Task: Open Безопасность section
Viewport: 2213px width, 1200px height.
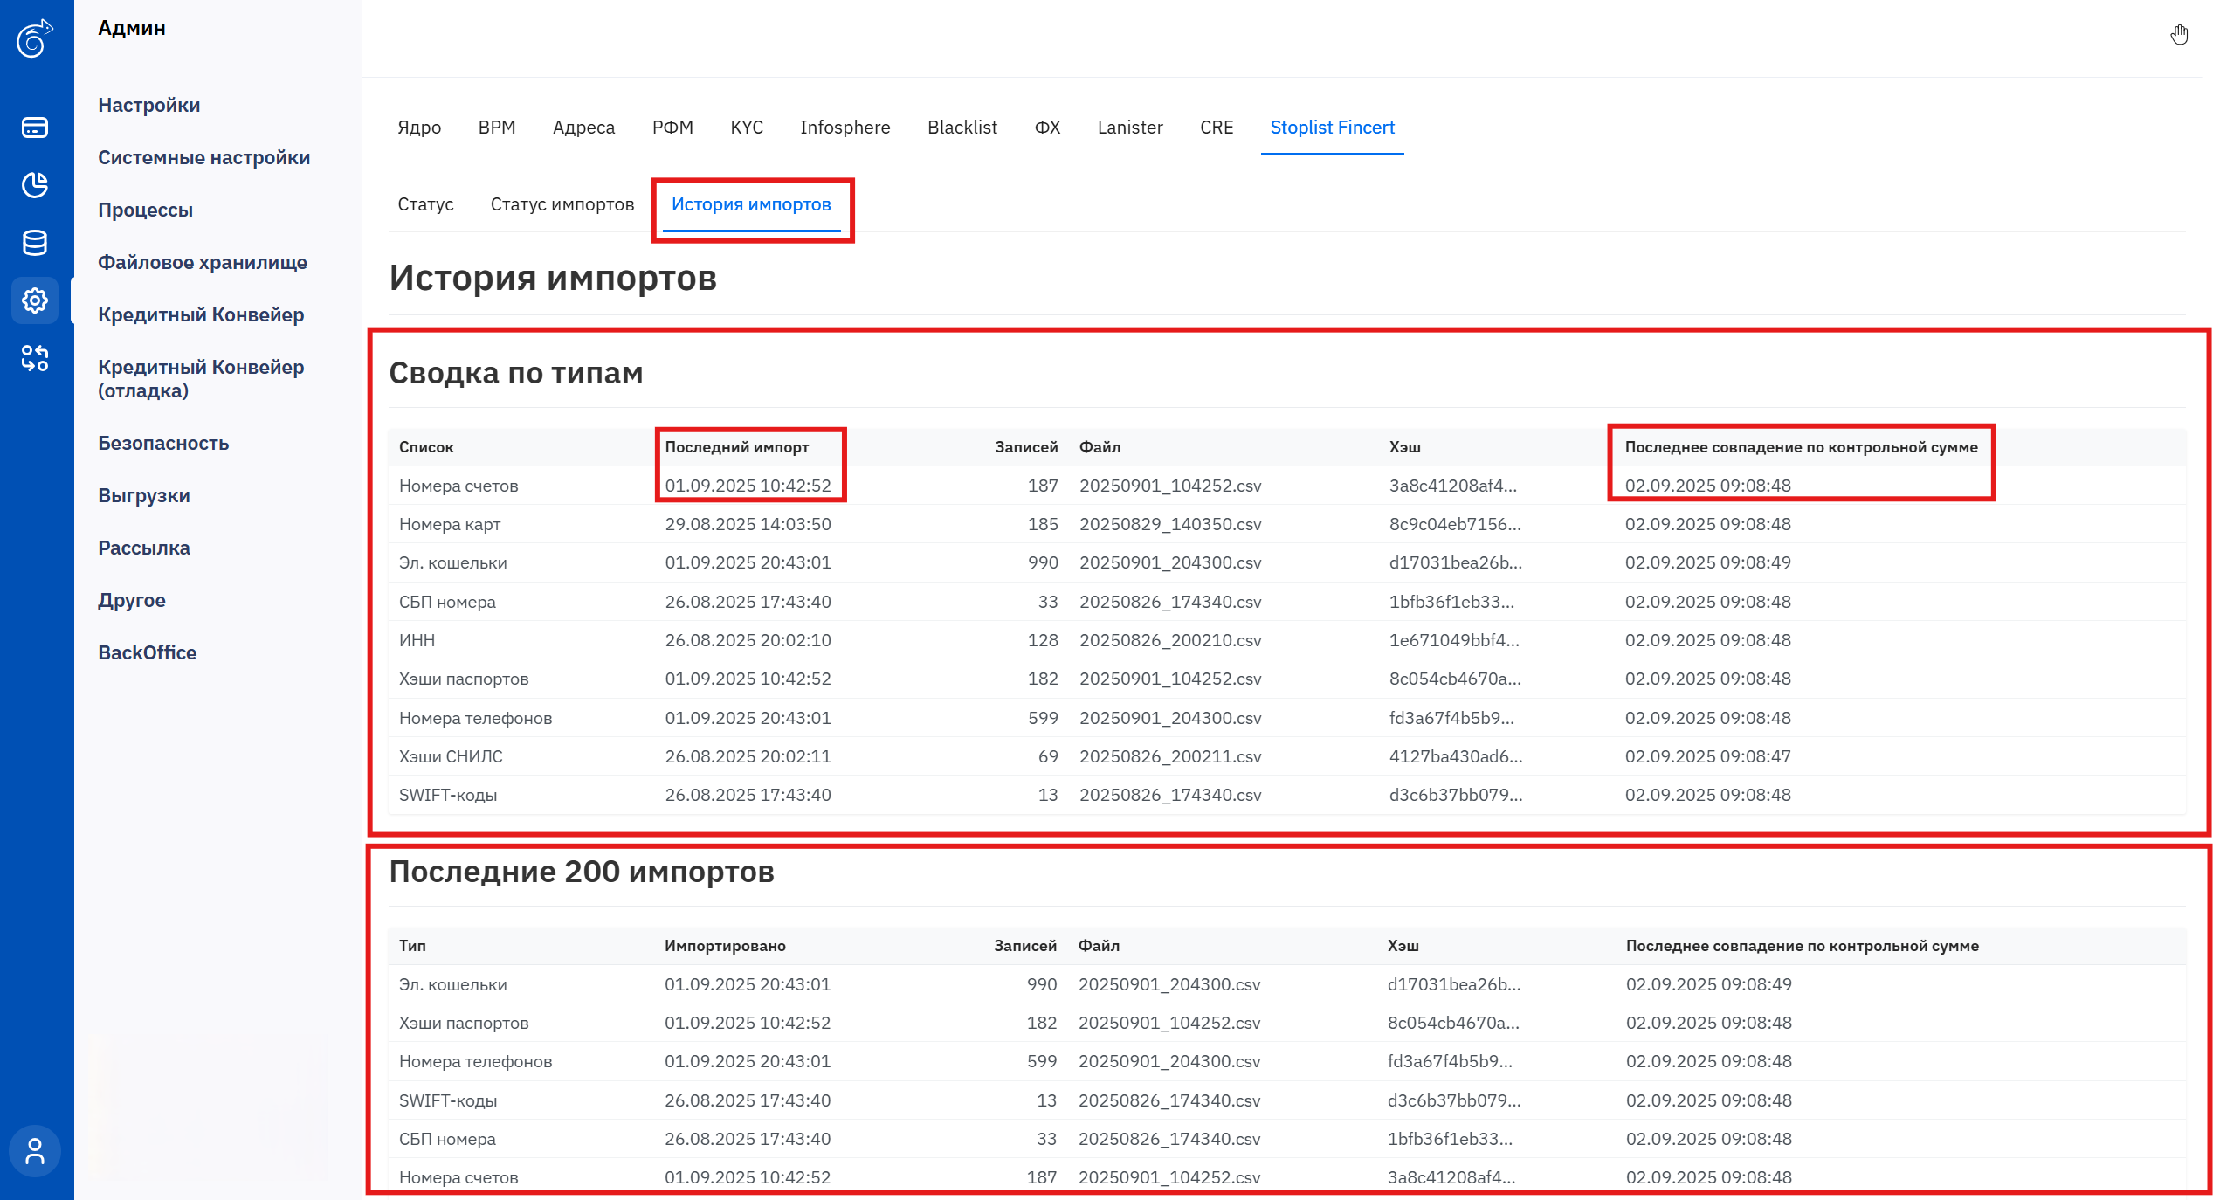Action: tap(163, 443)
